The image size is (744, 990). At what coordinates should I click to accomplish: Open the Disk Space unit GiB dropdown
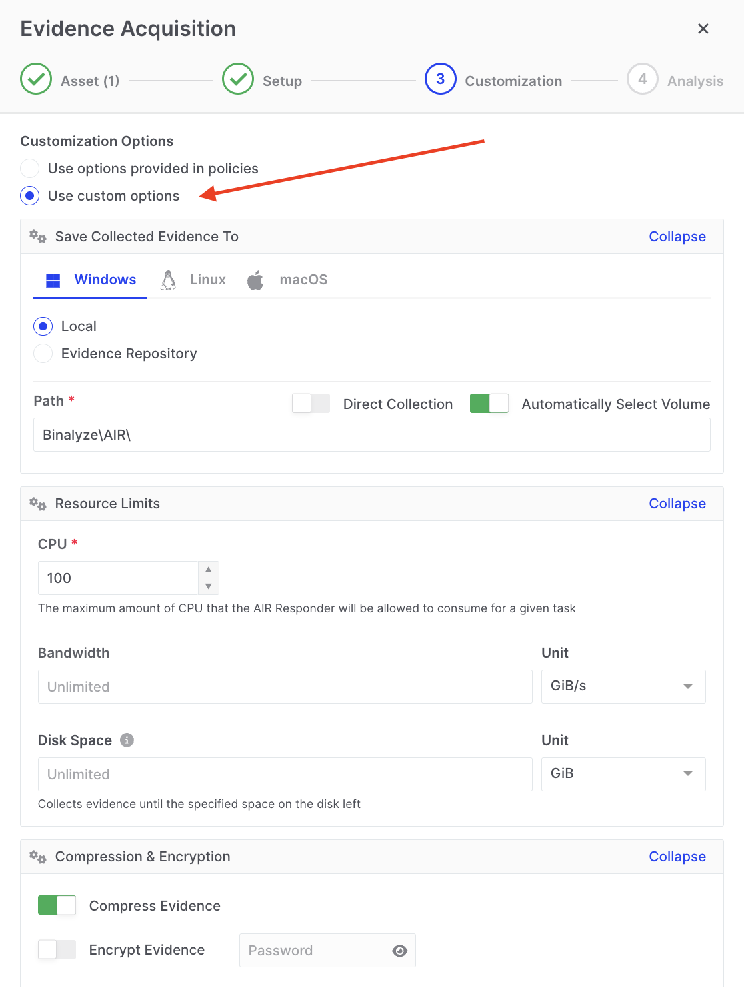[623, 774]
